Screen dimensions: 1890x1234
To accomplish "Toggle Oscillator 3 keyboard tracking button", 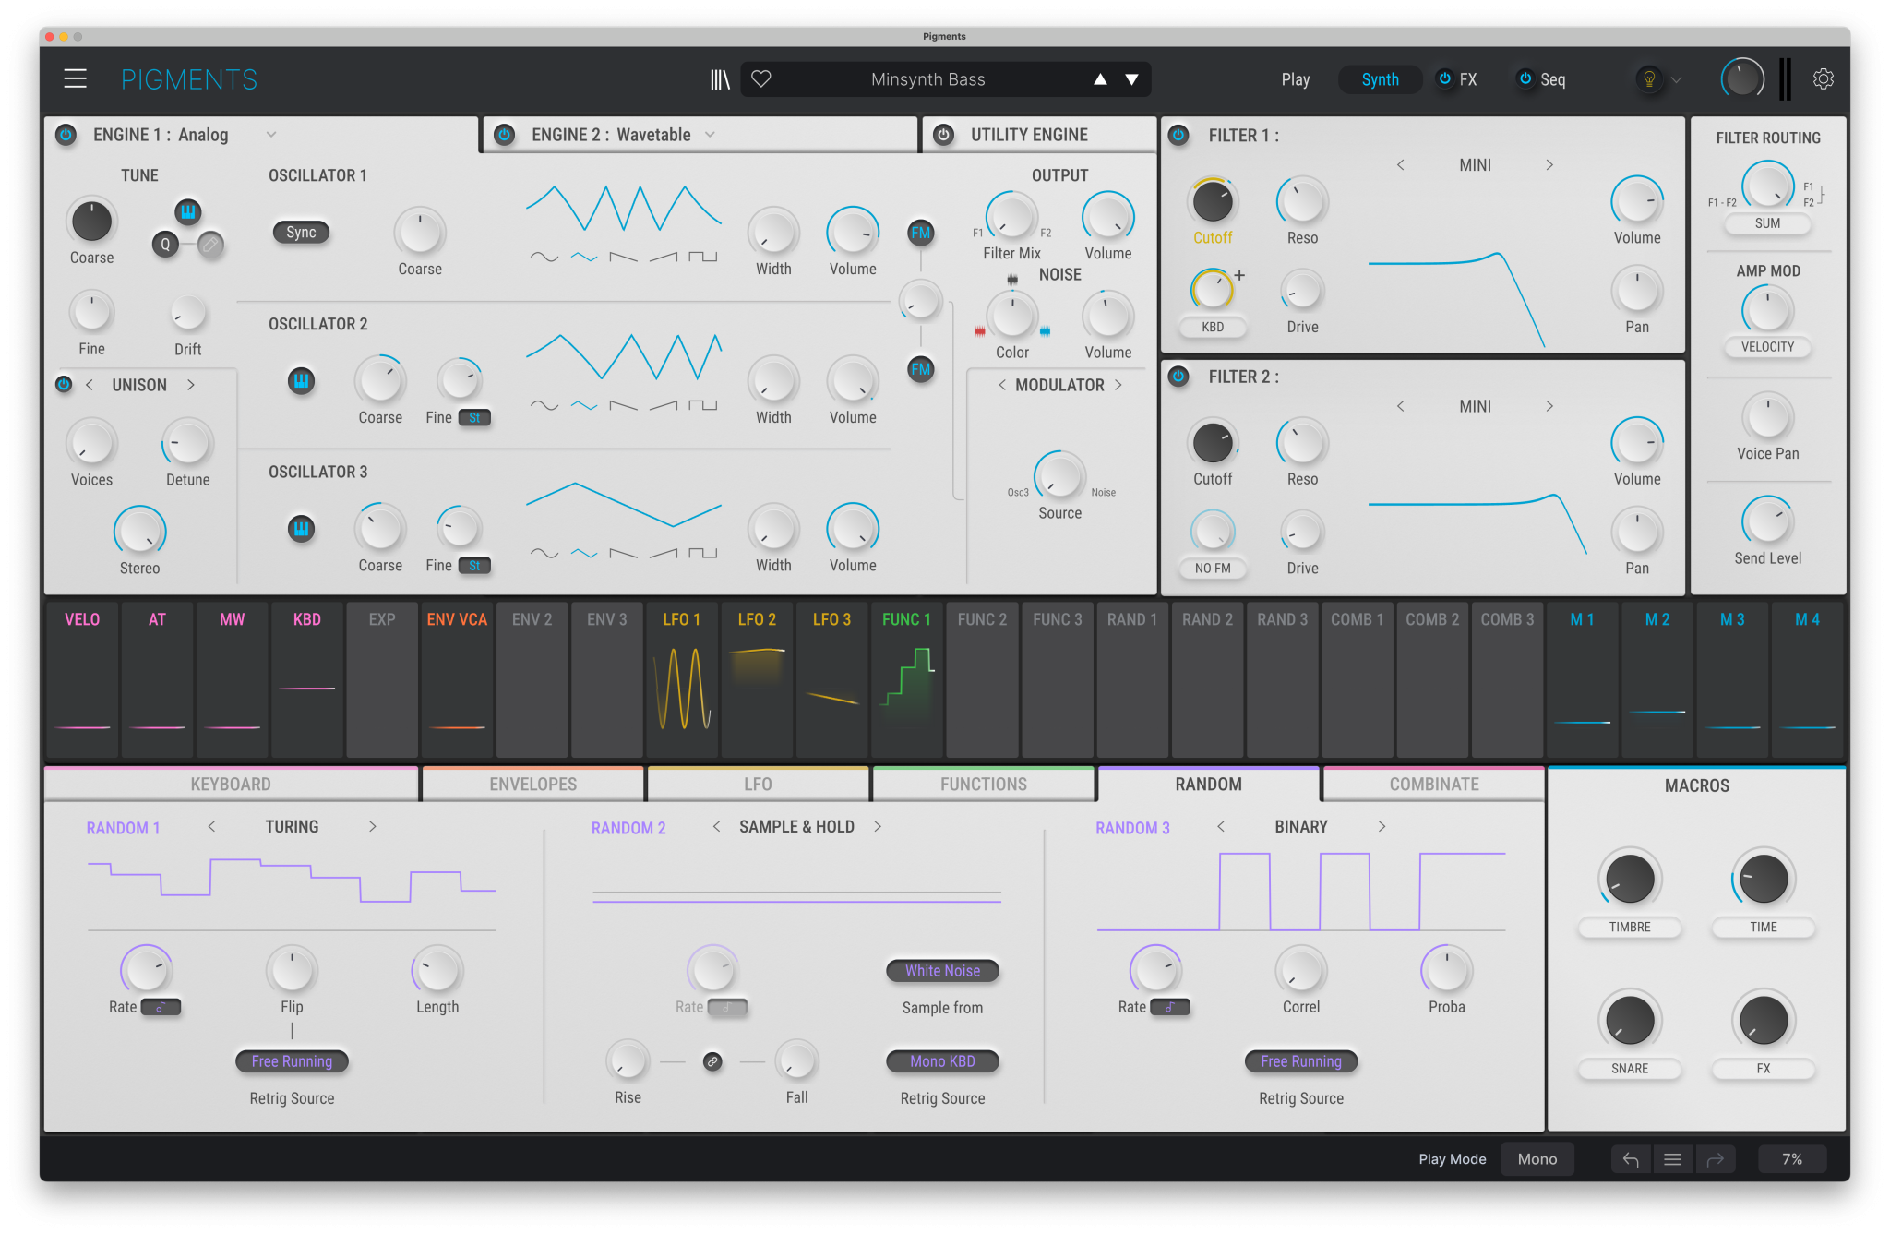I will coord(301,529).
